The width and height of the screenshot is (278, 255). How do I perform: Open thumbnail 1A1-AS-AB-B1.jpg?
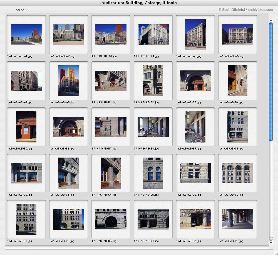point(111,81)
